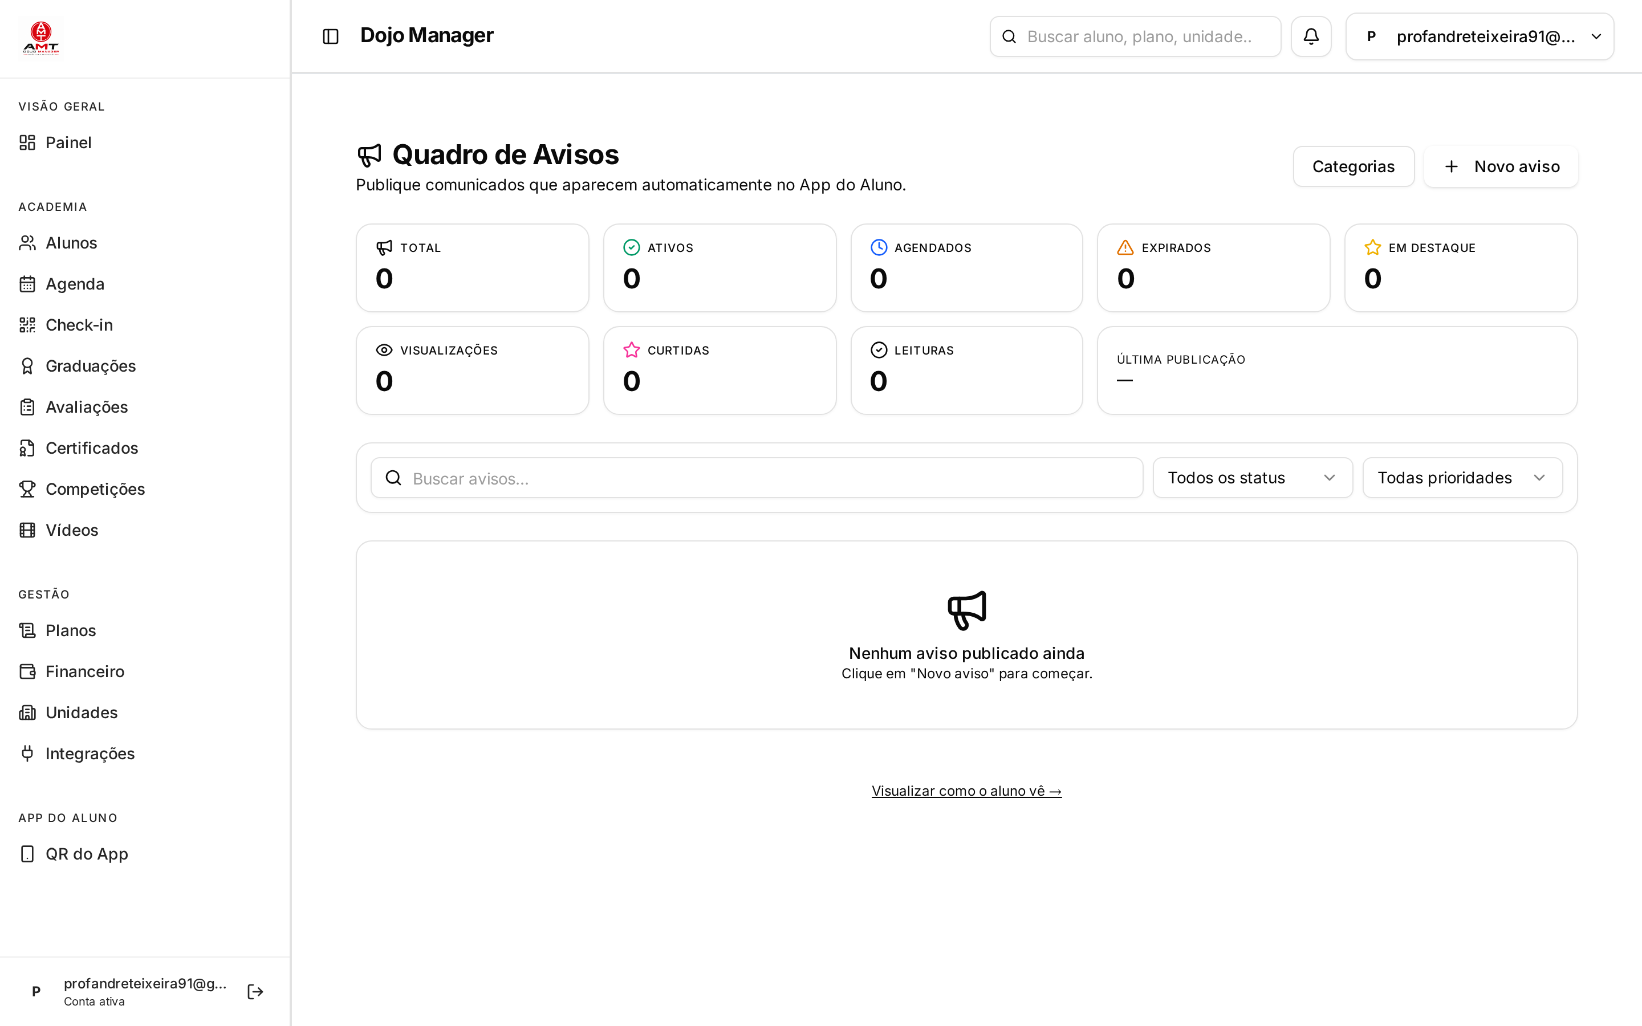The image size is (1642, 1026).
Task: Click the sidebar account email text
Action: pos(145,983)
